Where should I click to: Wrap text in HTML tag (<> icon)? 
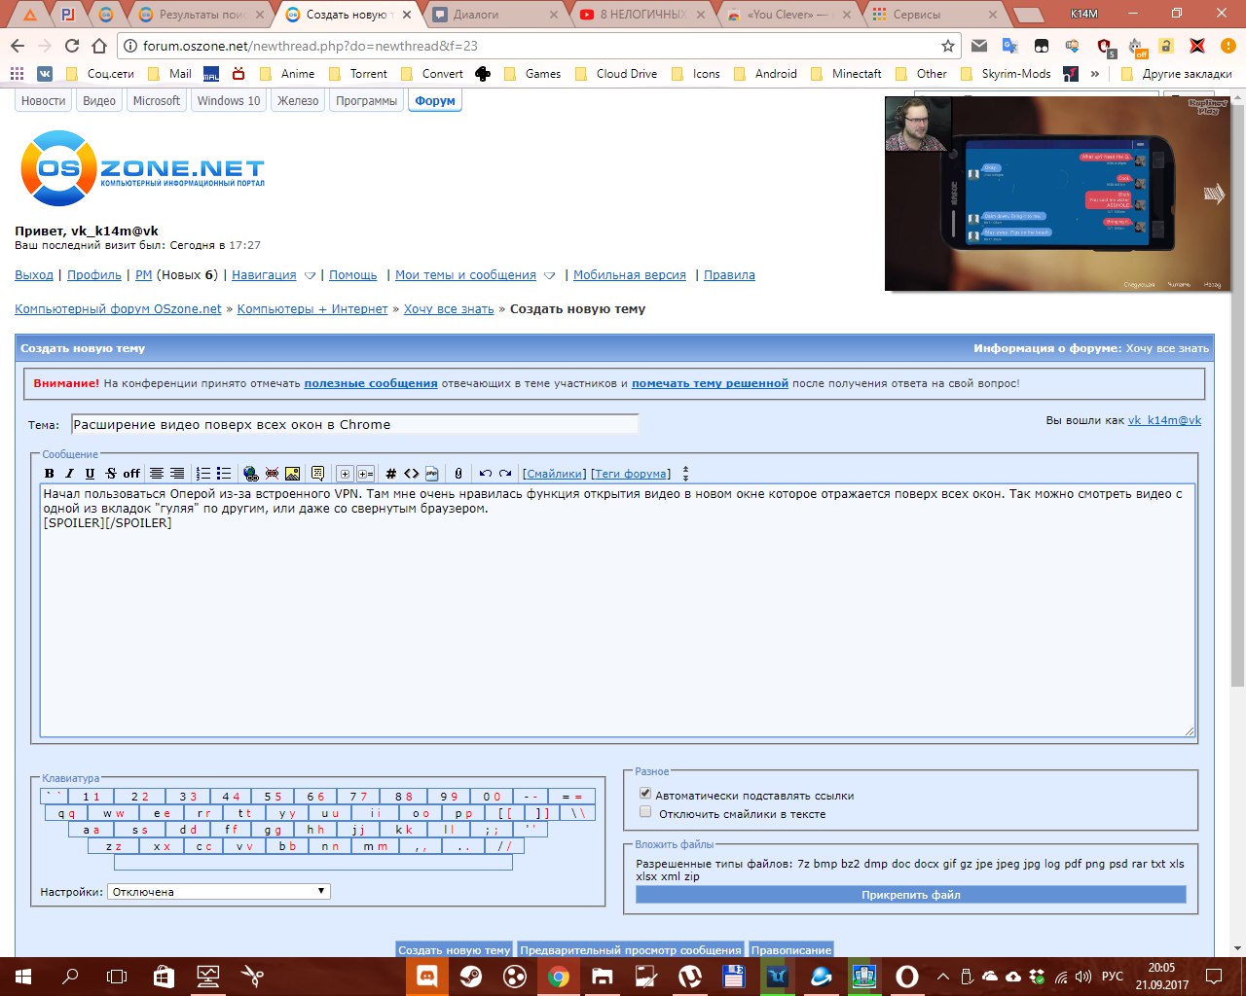click(412, 474)
